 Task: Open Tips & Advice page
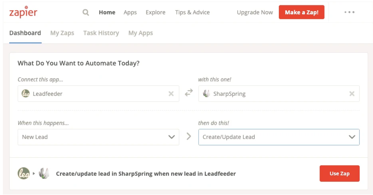pos(192,12)
